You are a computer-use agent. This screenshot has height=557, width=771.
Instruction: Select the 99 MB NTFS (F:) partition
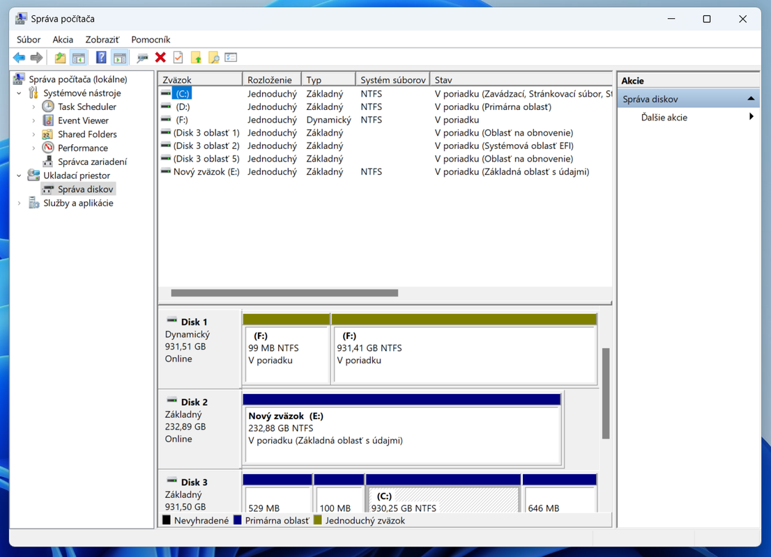point(287,349)
